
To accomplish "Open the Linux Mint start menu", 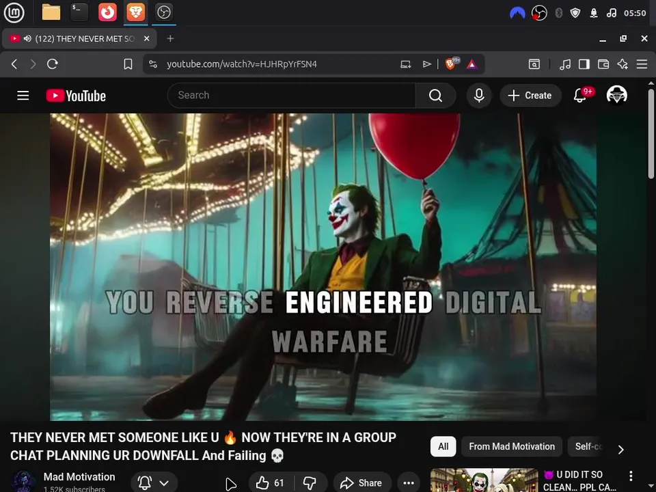I will (14, 12).
